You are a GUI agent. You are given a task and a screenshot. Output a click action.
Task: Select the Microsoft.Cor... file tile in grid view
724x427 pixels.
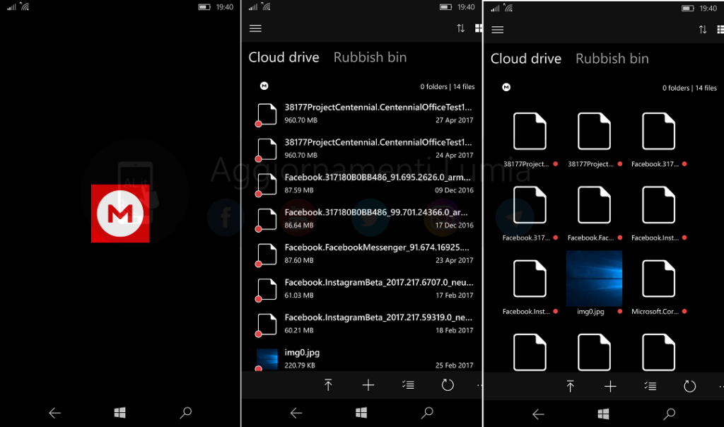click(658, 287)
